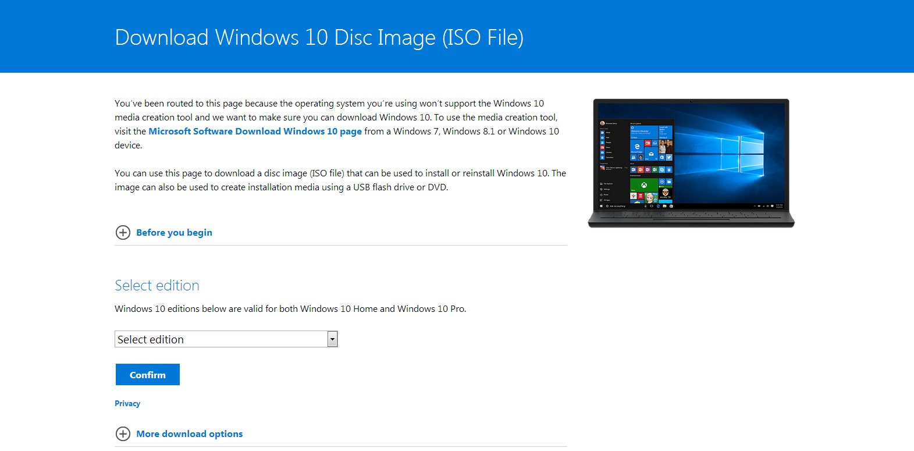
Task: Click the More download options plus icon
Action: (123, 434)
